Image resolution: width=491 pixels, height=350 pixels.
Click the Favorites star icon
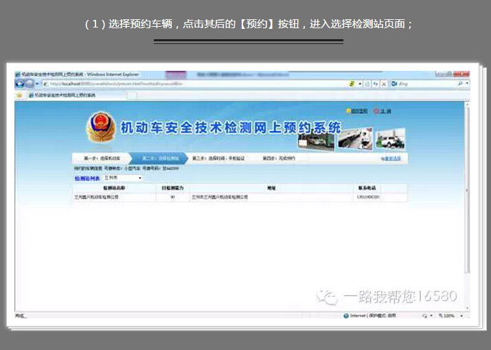pos(19,95)
